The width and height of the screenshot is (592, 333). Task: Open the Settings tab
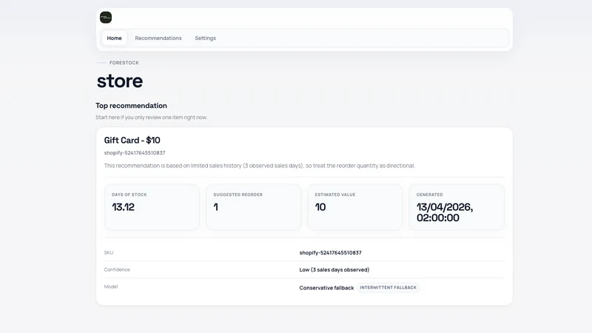pos(206,38)
